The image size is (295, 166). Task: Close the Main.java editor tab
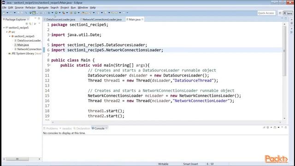142,19
